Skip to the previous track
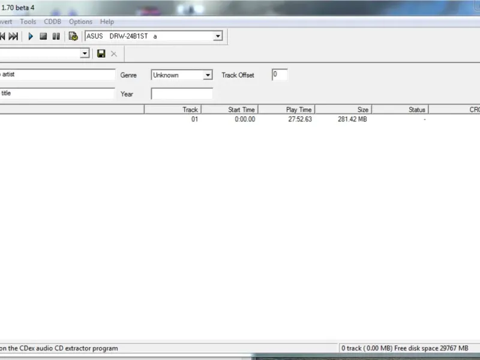This screenshot has width=480, height=360. pyautogui.click(x=2, y=37)
